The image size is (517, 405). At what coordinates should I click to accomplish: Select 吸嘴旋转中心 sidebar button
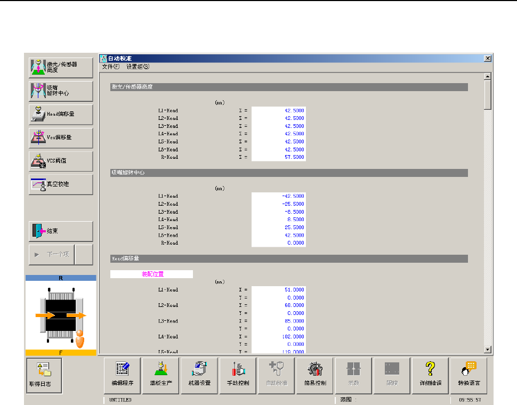(x=61, y=91)
